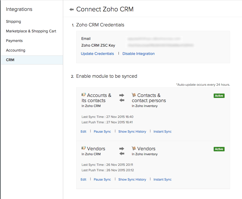Click 'Last Push Time : 26 Nov 2015 20:12' text
This screenshot has width=242, height=199.
tap(108, 170)
